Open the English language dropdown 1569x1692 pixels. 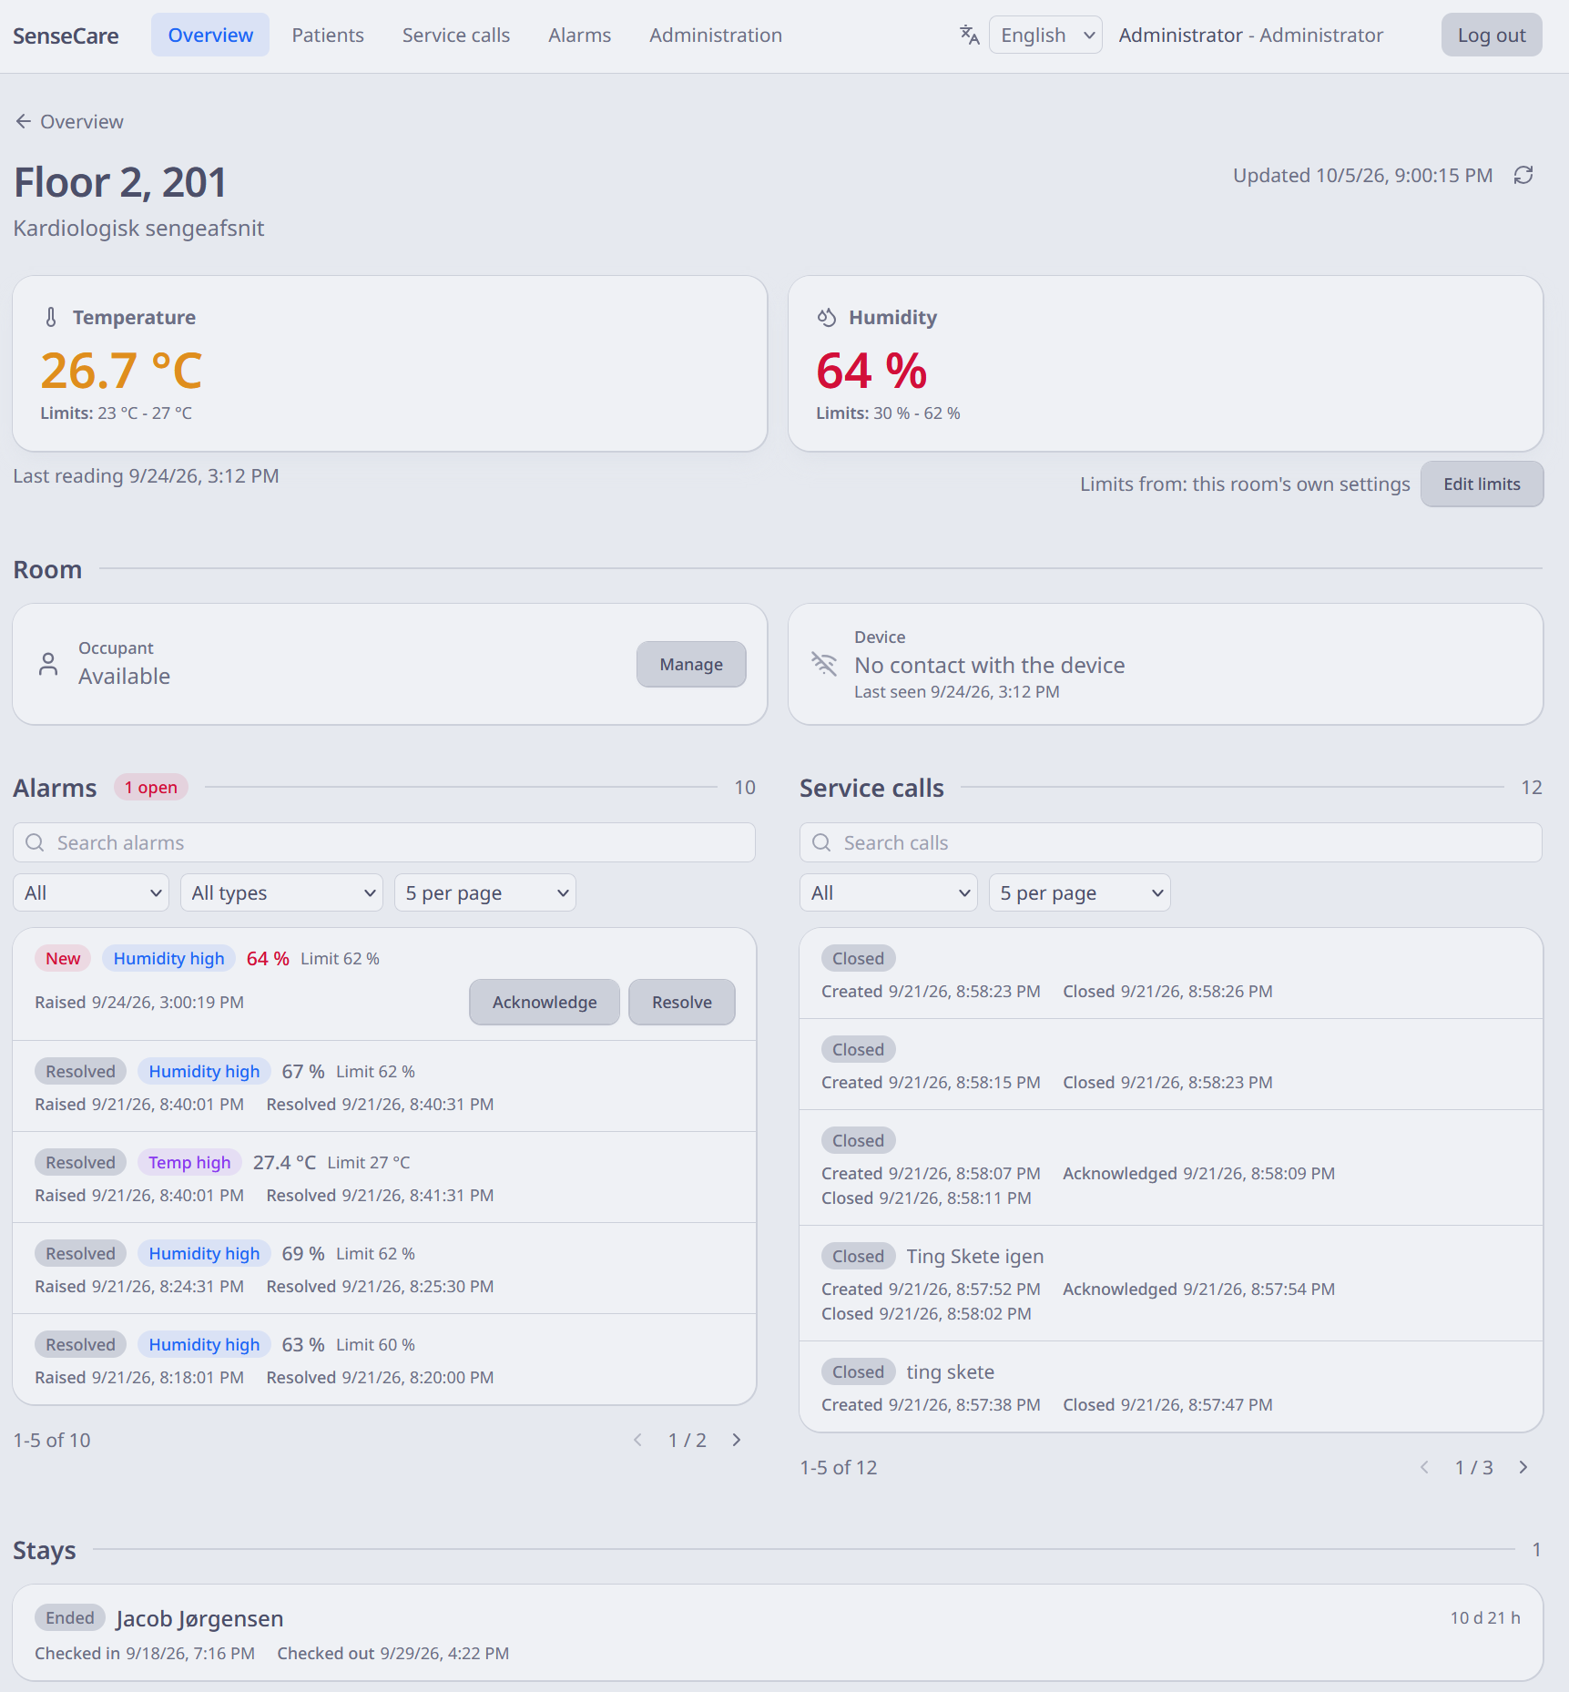1045,35
